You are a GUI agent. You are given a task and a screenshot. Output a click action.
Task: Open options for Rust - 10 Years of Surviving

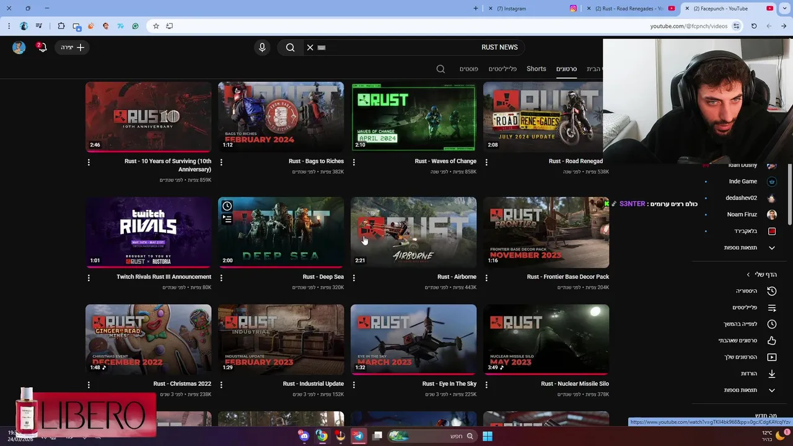(x=89, y=162)
